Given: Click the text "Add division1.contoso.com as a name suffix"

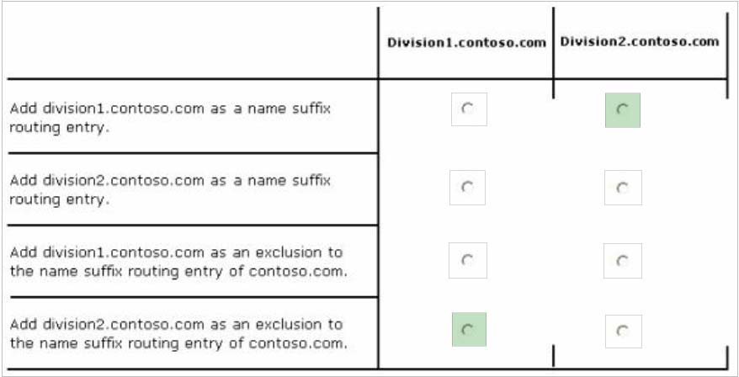Looking at the screenshot, I should [x=170, y=109].
